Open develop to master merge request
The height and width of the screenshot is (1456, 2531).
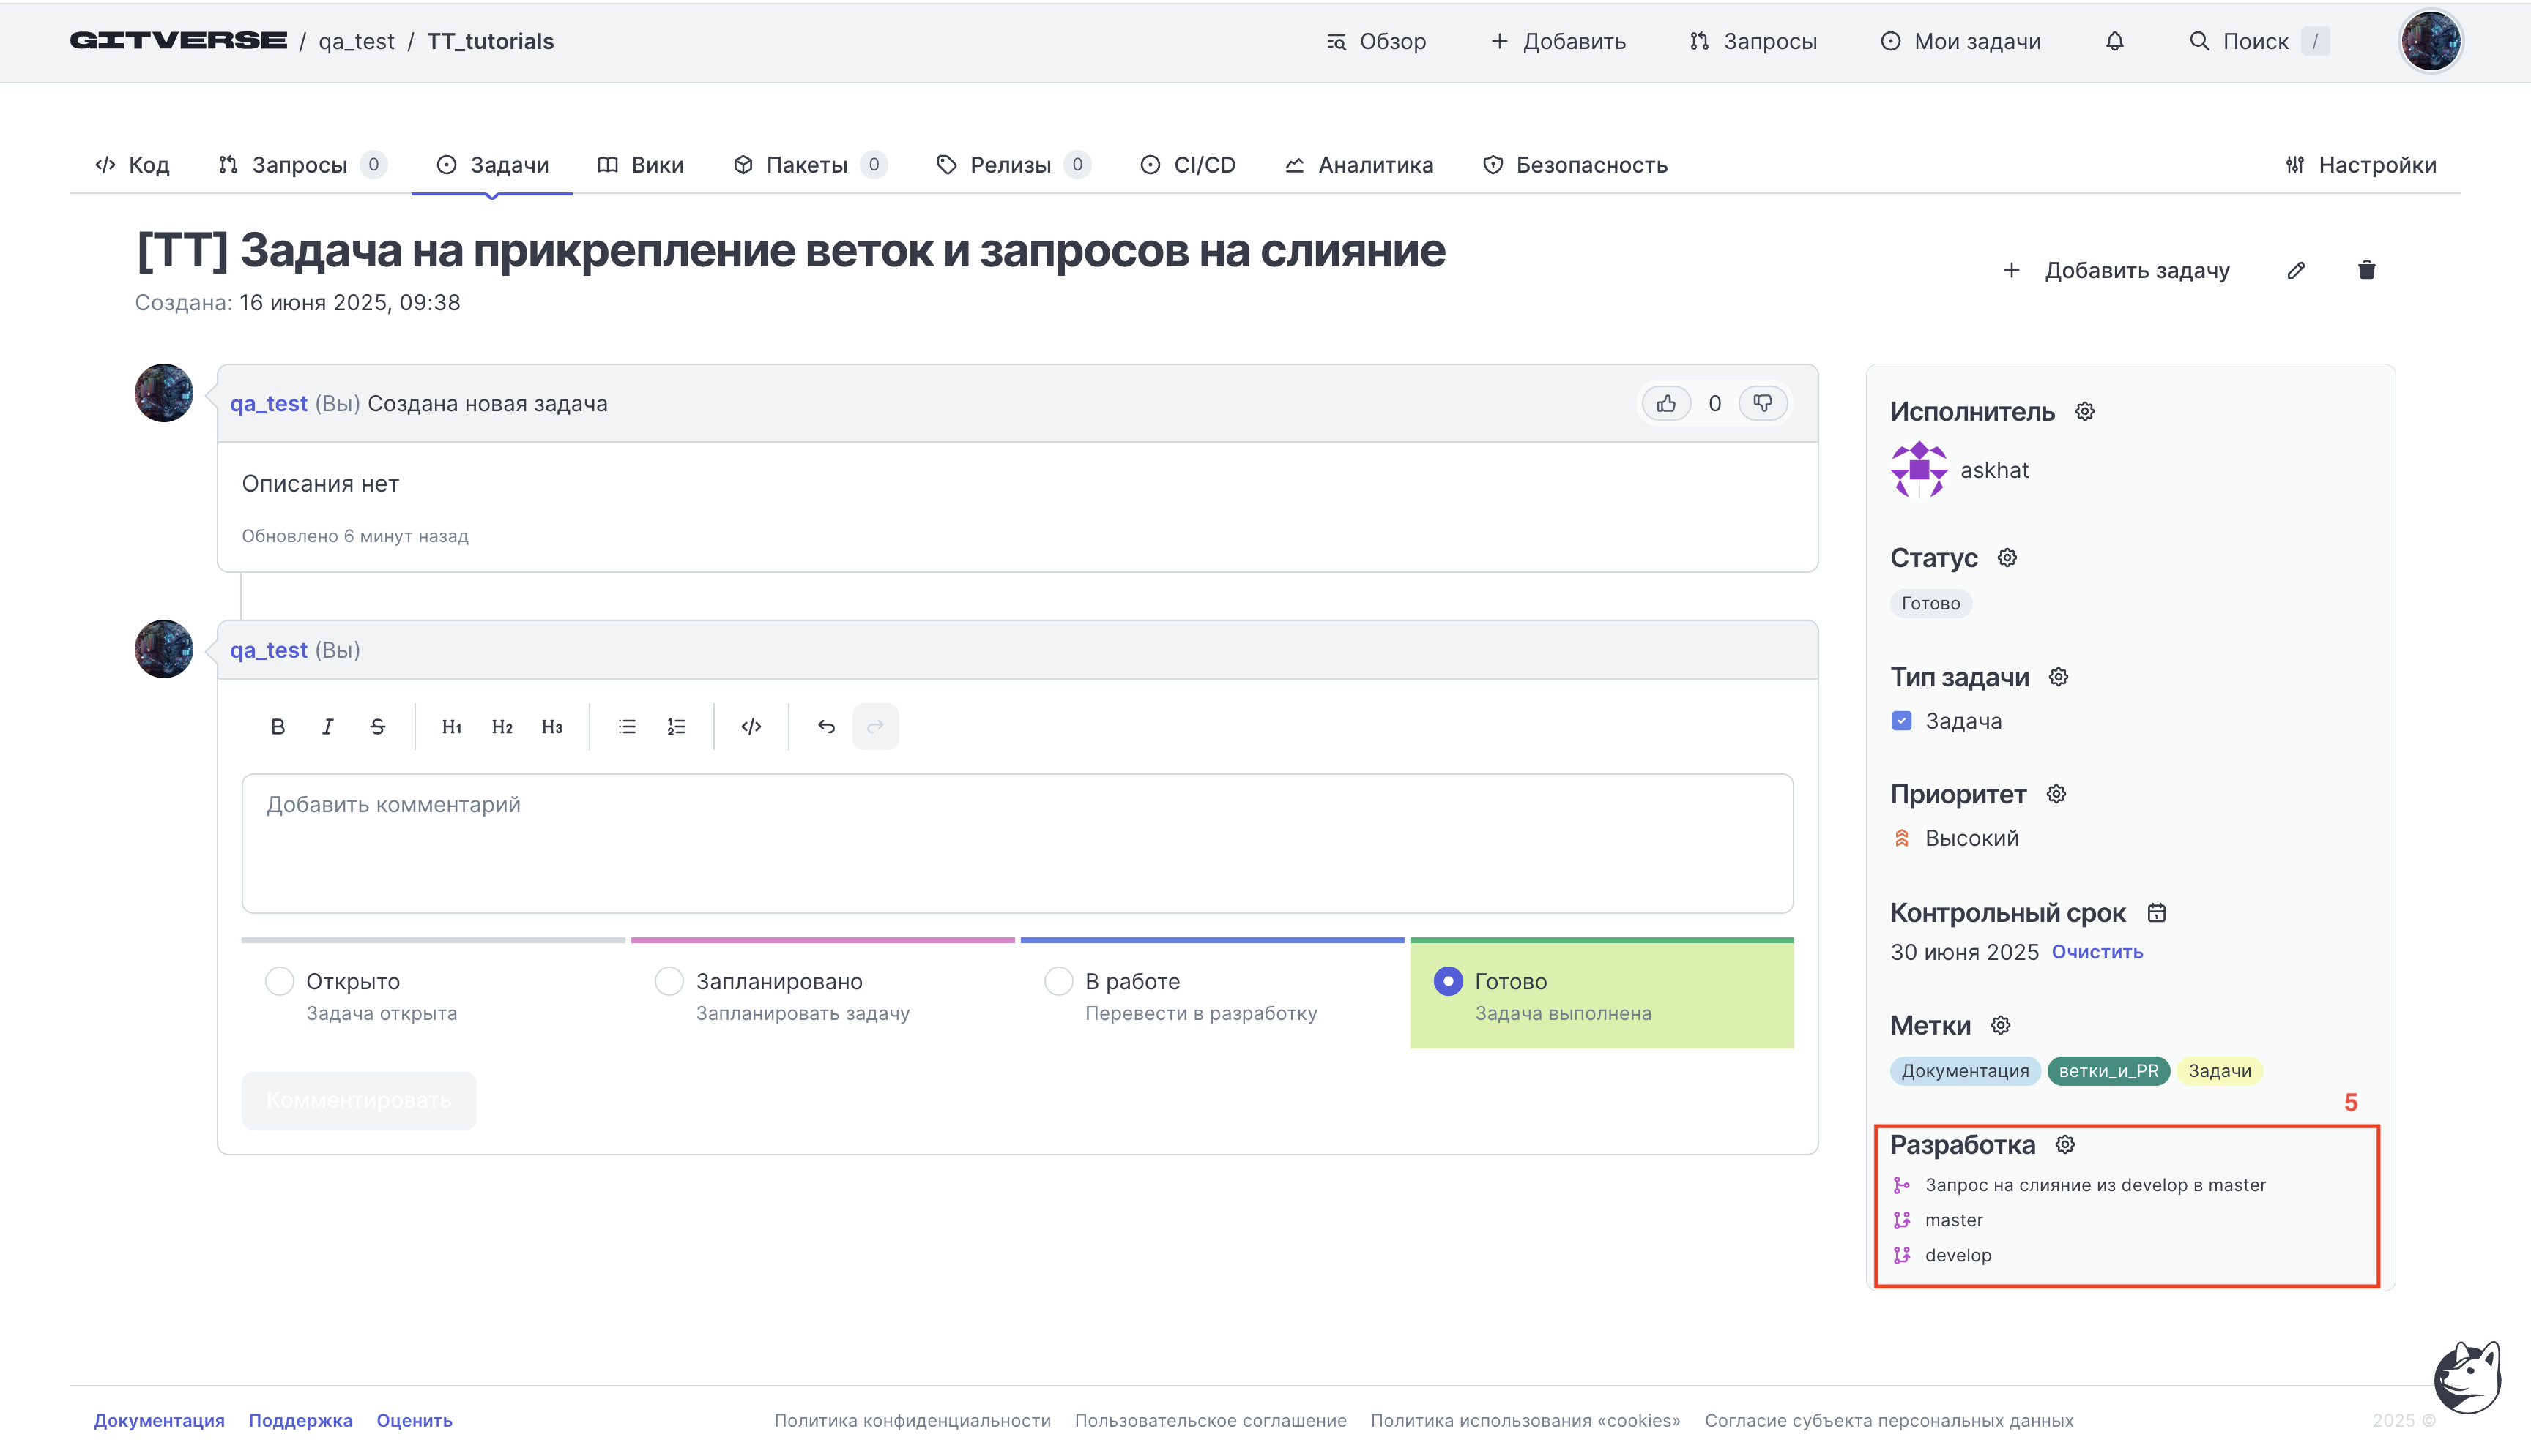pos(2095,1185)
